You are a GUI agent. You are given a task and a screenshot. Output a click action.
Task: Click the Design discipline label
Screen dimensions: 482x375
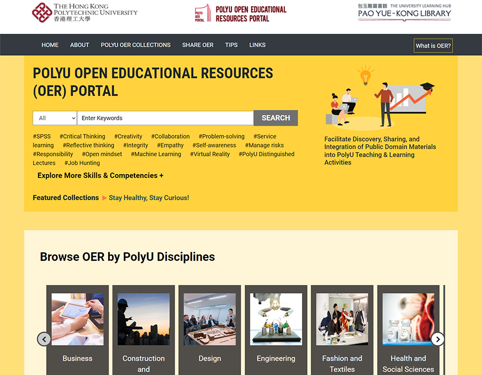(x=209, y=358)
